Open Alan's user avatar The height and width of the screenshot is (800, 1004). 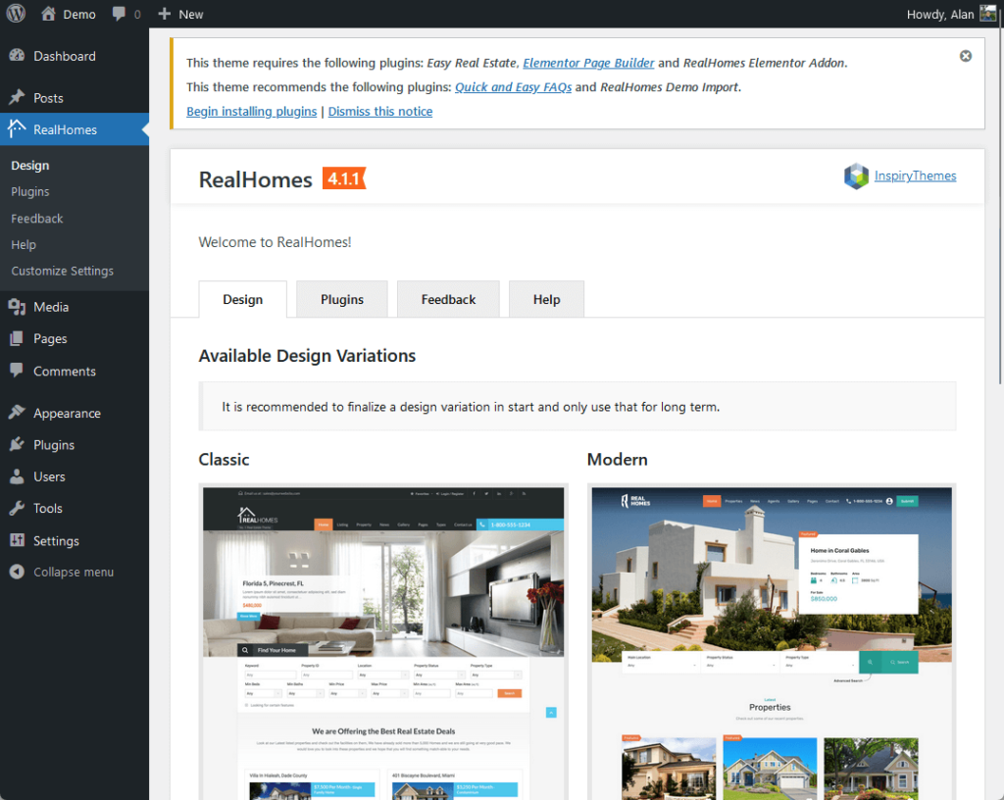(x=987, y=14)
